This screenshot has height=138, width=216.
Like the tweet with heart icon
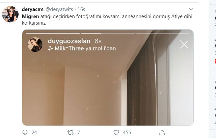point(116,133)
